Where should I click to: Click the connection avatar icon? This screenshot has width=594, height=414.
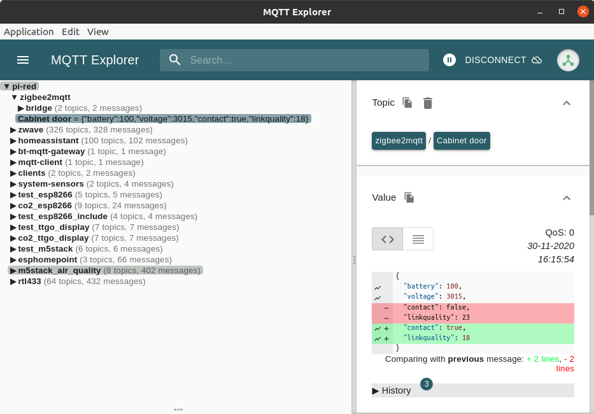click(x=567, y=60)
